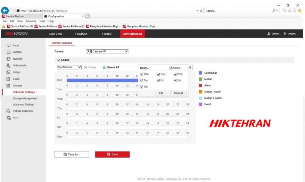Click the Local monitor icon in sidebar

(9, 45)
